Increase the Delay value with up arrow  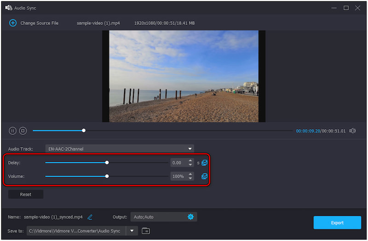tap(190, 161)
